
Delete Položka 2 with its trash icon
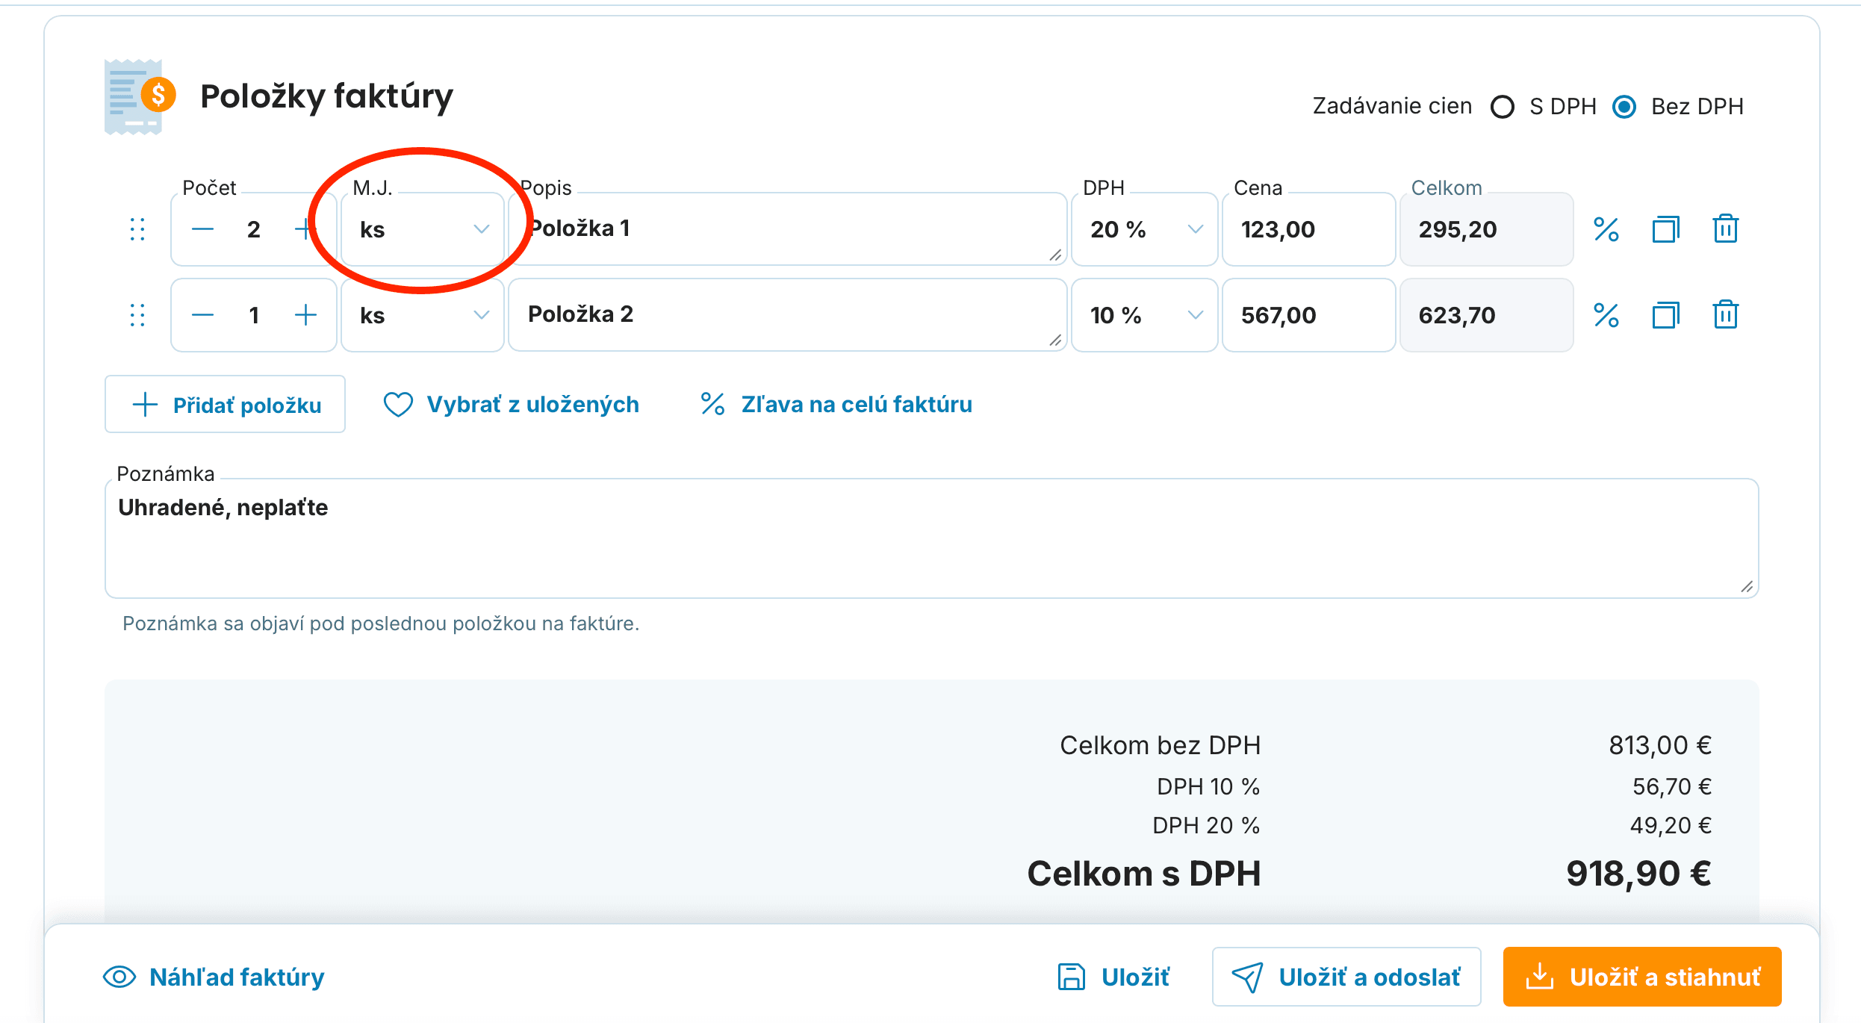1725,315
